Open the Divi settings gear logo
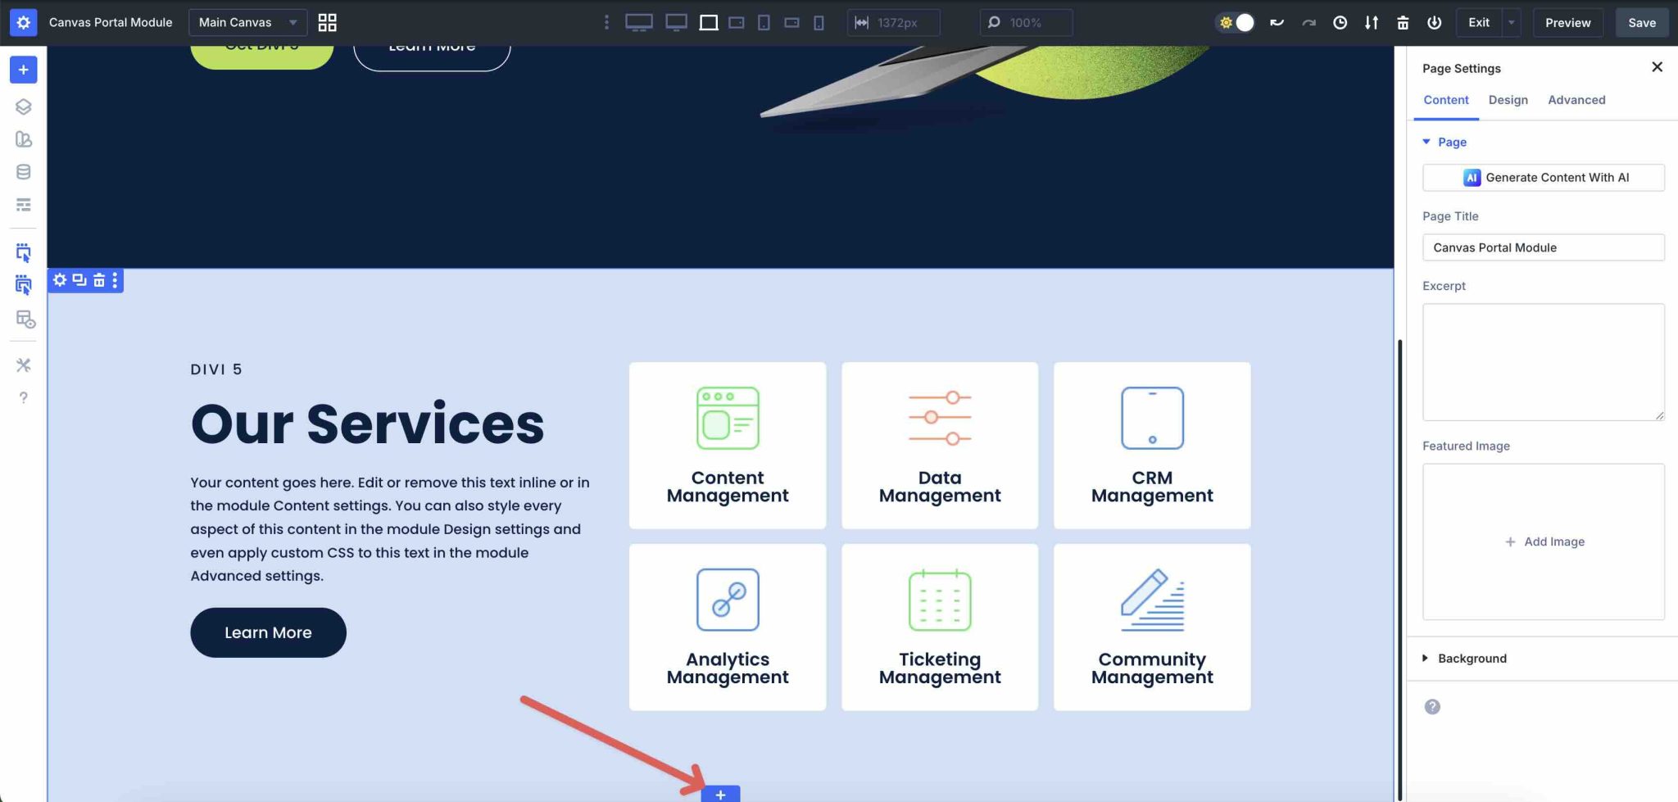Image resolution: width=1678 pixels, height=802 pixels. pos(23,22)
